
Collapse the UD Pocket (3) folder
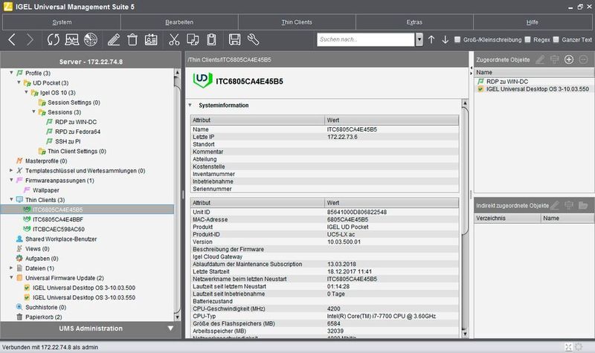coord(19,82)
